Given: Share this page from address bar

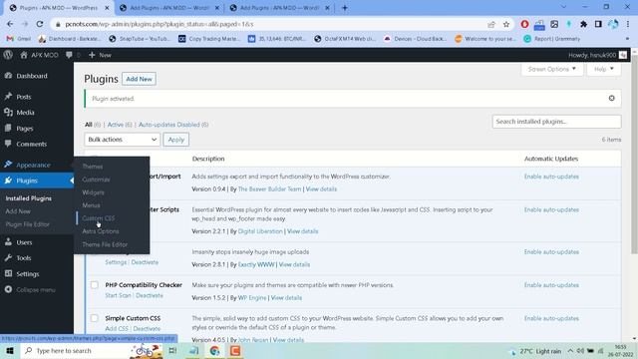Looking at the screenshot, I should tap(491, 24).
